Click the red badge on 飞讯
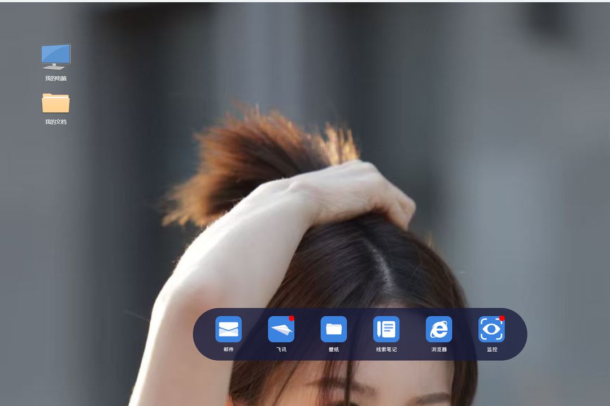 tap(292, 318)
